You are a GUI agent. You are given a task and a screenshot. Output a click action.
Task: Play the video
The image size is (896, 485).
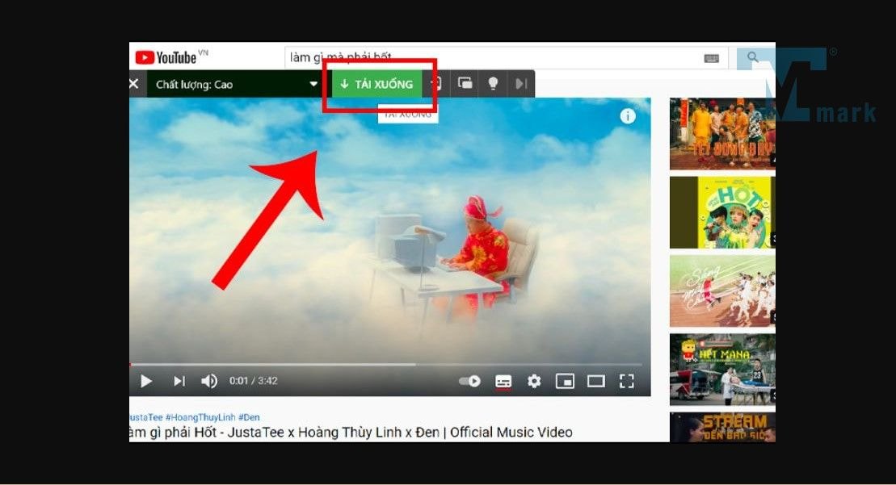tap(146, 381)
